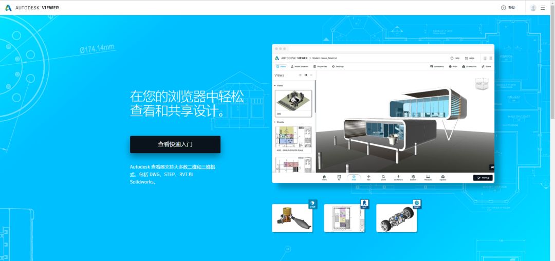This screenshot has height=261, width=555.
Task: Click the Apps icon inside preview
Action: pyautogui.click(x=469, y=58)
